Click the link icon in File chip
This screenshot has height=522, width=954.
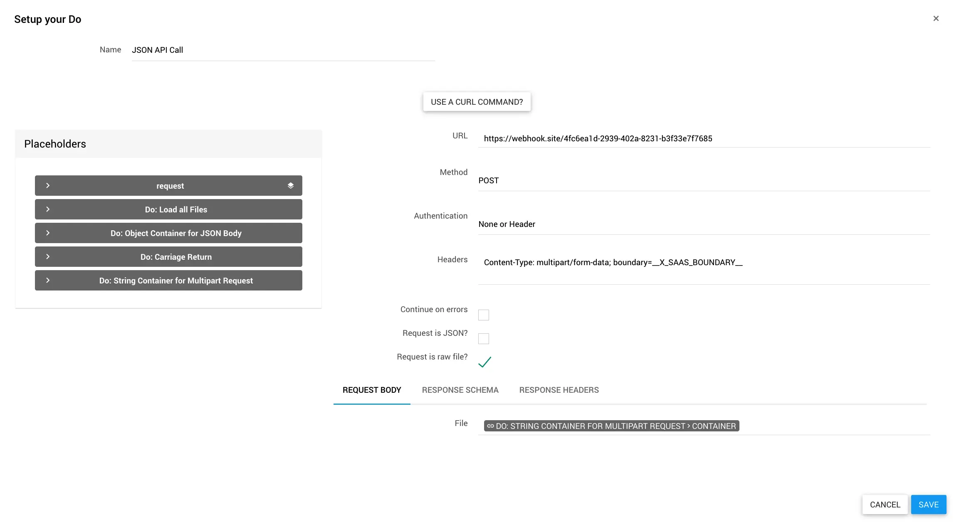click(491, 426)
